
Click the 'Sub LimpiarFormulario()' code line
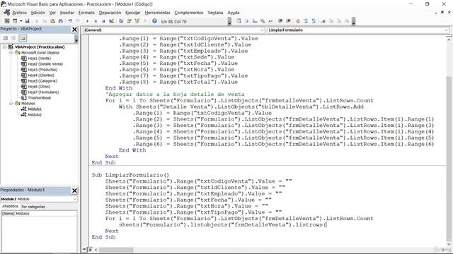[130, 175]
